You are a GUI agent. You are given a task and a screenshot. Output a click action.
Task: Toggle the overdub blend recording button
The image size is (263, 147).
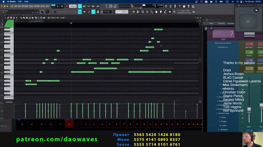(x=93, y=6)
